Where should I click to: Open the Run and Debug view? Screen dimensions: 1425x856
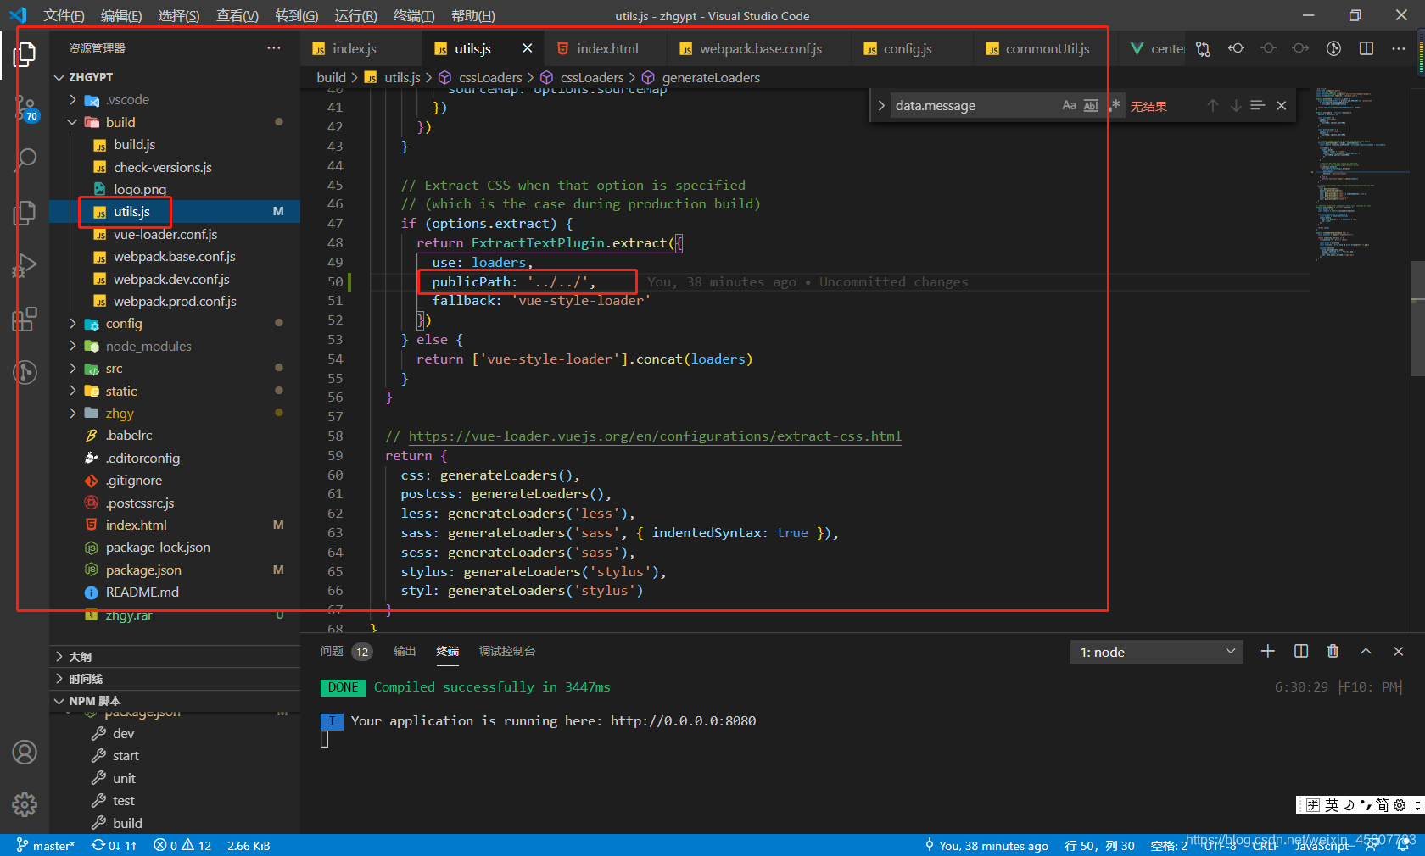[25, 265]
